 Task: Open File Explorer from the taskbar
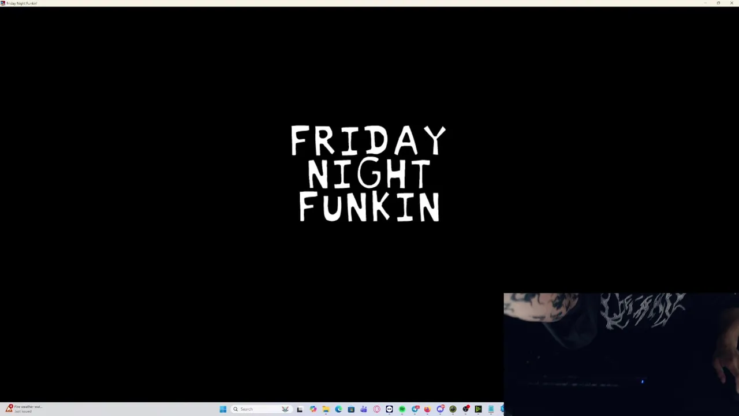tap(326, 409)
